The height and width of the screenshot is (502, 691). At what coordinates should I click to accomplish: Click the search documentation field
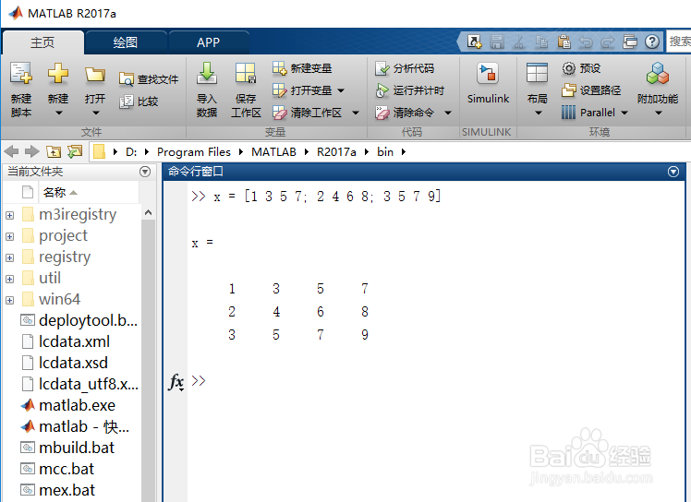(679, 42)
